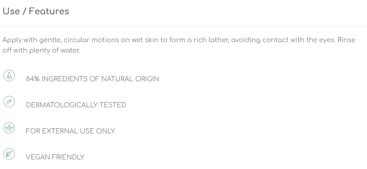Click the leaf icon next to Vegan Friendly
Screen dimensions: 367x169
click(x=9, y=154)
